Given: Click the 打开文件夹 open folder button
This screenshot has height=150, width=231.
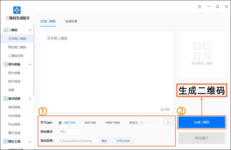Looking at the screenshot, I should coord(123,141).
